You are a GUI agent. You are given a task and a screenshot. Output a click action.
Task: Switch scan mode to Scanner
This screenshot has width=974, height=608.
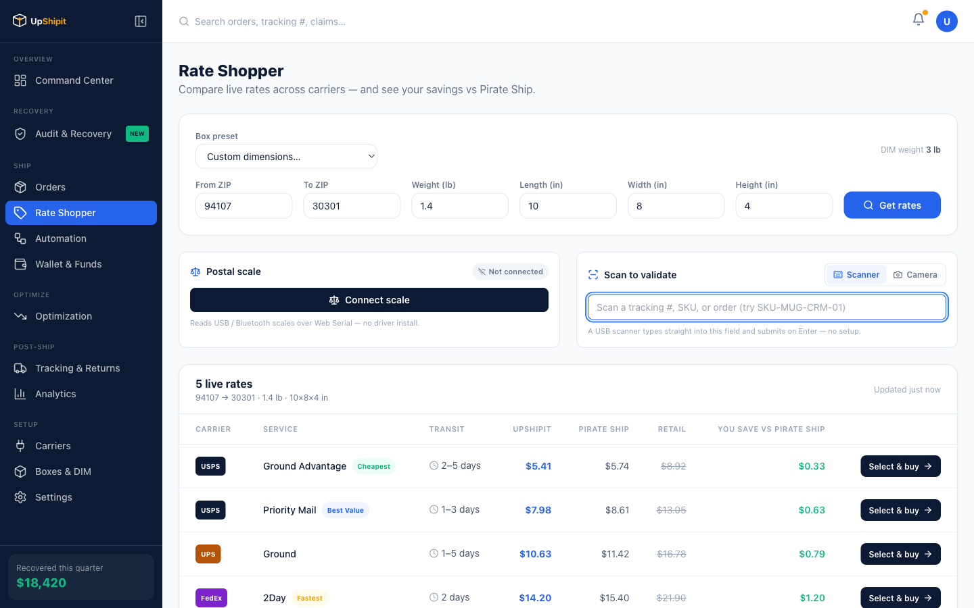pyautogui.click(x=856, y=275)
